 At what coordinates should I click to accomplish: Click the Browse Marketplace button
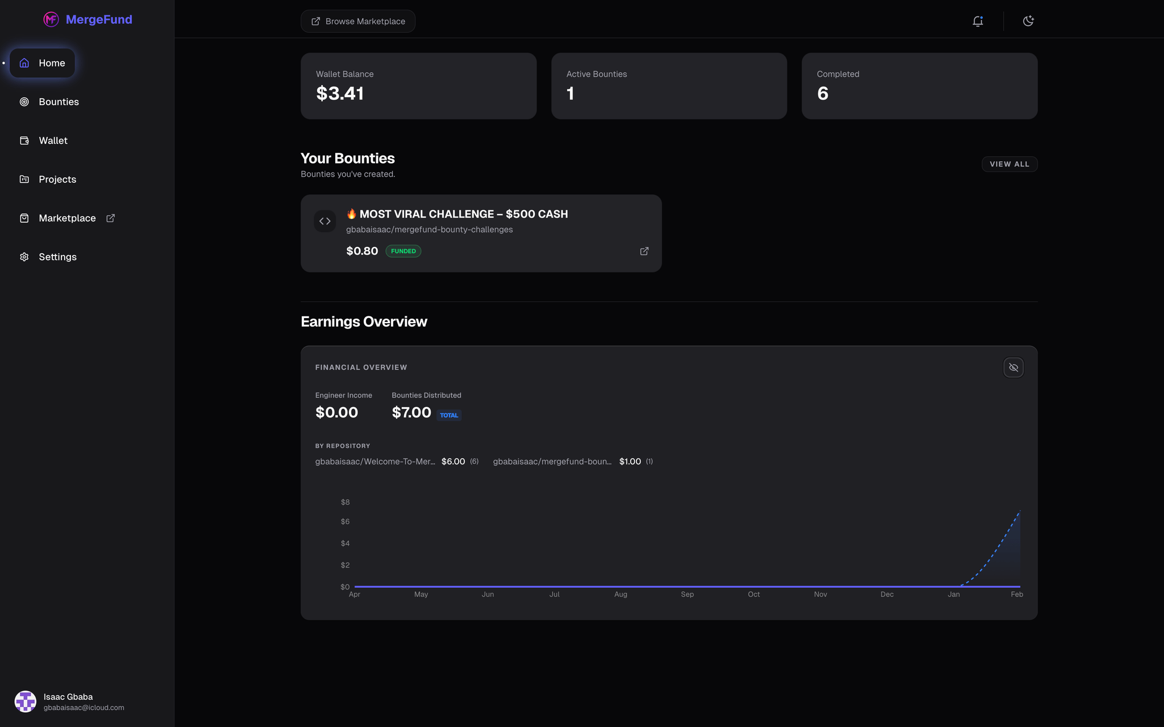point(357,21)
